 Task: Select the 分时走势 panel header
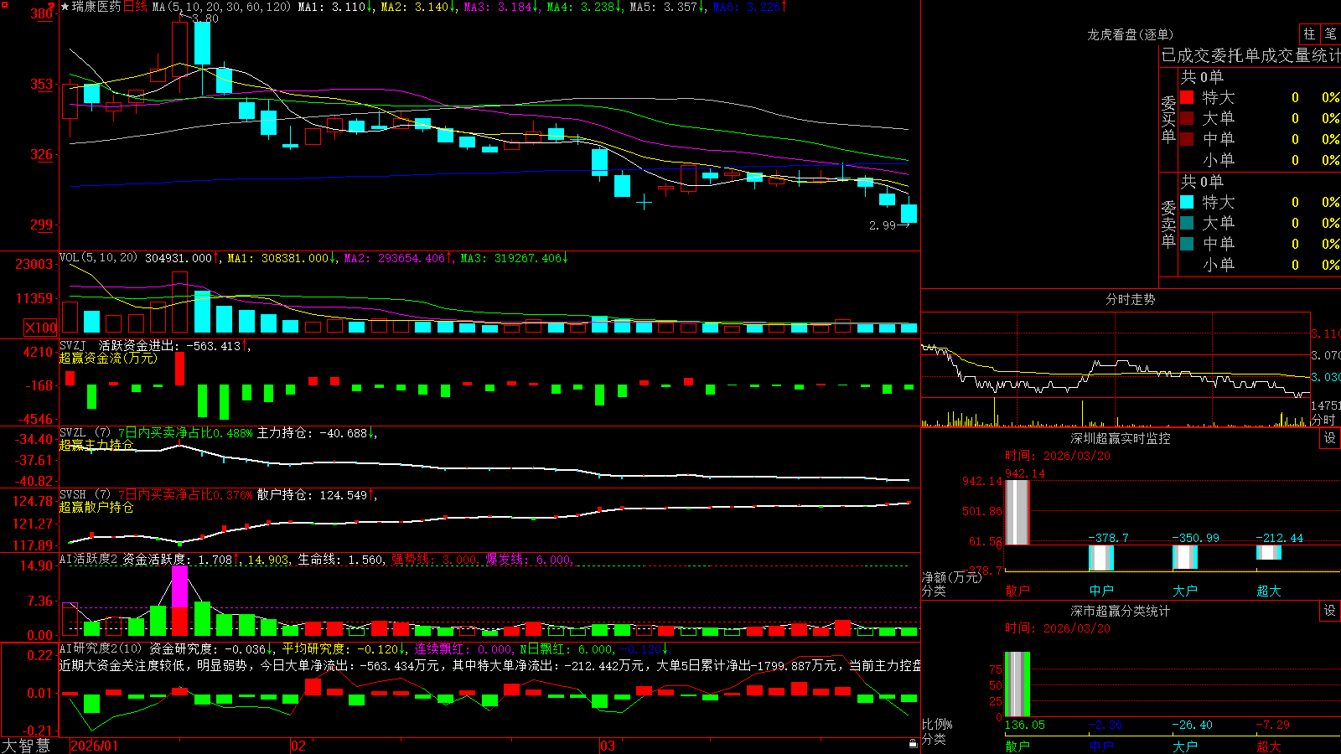click(1130, 299)
